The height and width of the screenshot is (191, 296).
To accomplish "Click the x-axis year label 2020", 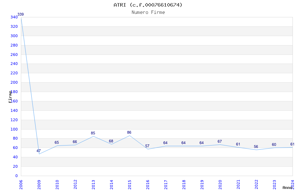I will coord(220,184).
